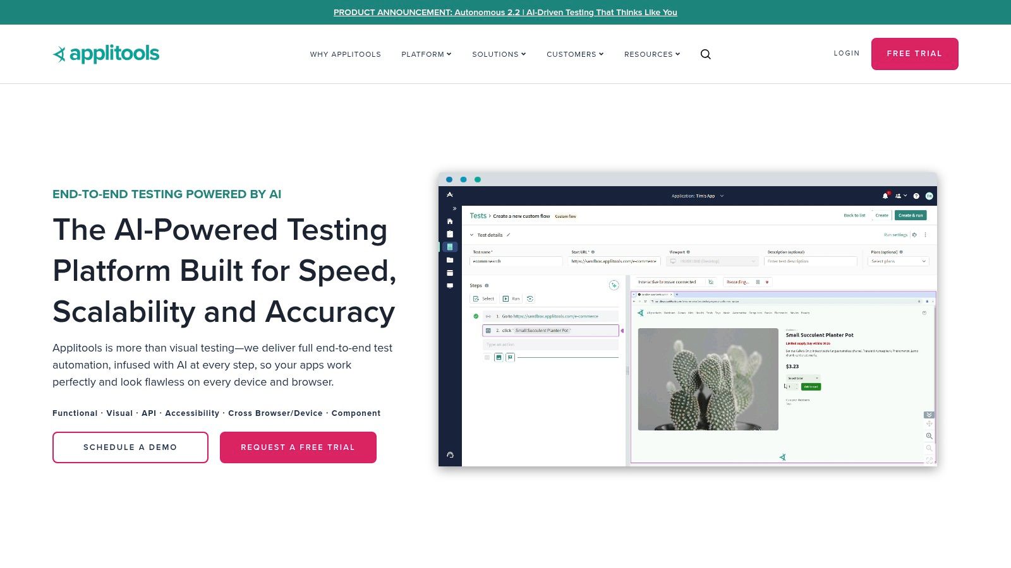1011x568 pixels.
Task: Select step 2 click Small Succulent Planter Pot
Action: (550, 331)
